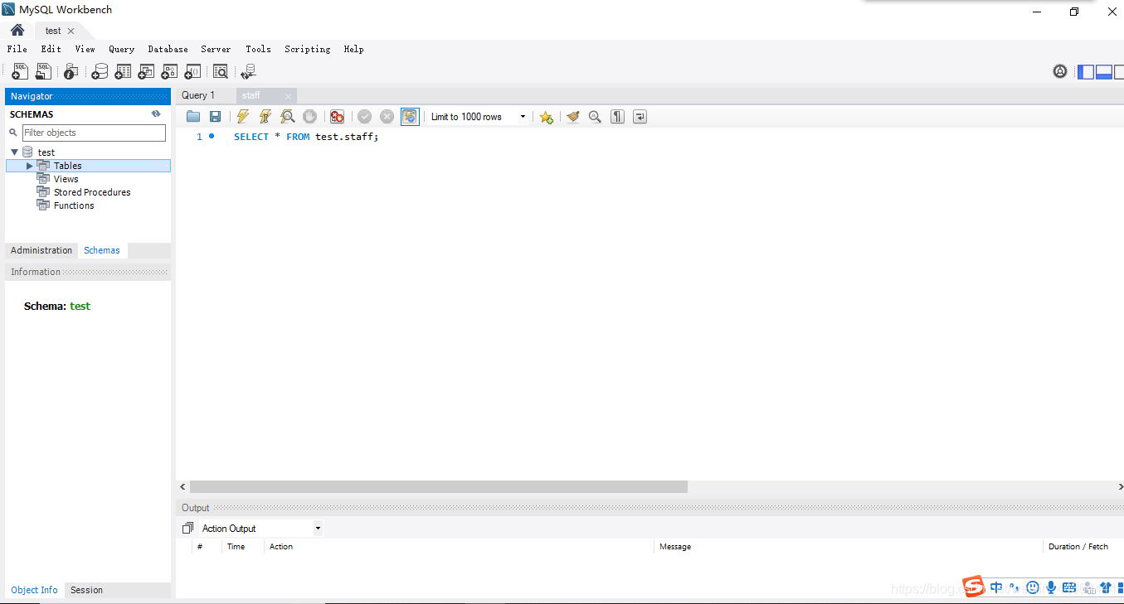
Task: Open Workbench preferences gear icon
Action: (x=1060, y=71)
